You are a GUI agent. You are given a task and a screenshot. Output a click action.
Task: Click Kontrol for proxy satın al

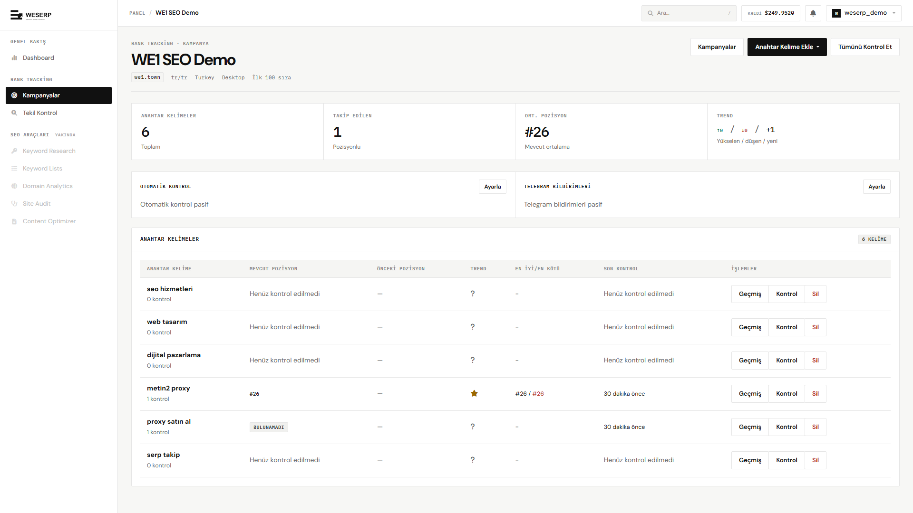pyautogui.click(x=787, y=427)
